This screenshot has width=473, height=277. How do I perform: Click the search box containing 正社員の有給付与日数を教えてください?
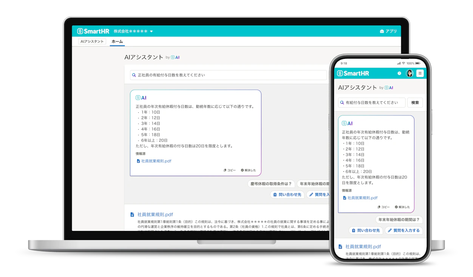pos(229,75)
